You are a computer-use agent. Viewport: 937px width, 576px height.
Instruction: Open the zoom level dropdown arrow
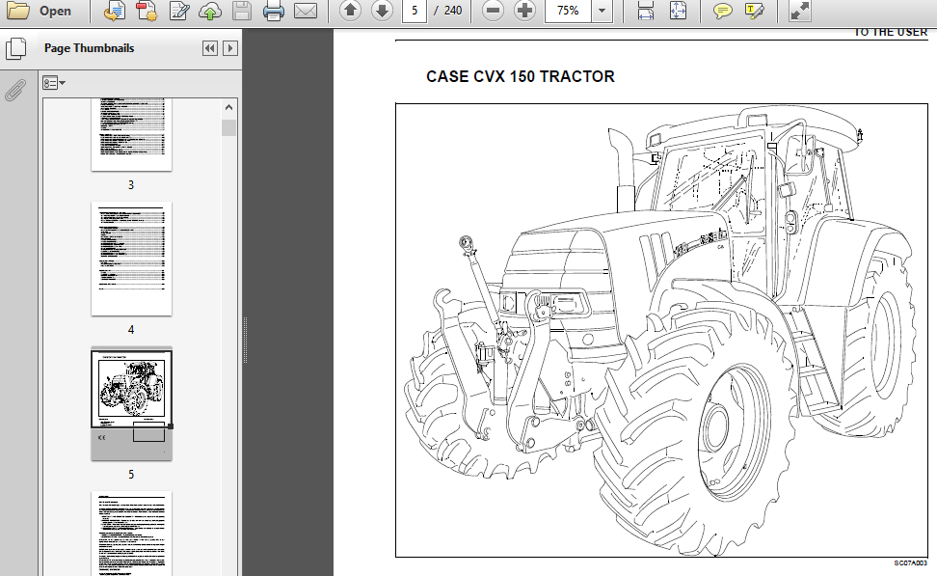click(x=602, y=11)
